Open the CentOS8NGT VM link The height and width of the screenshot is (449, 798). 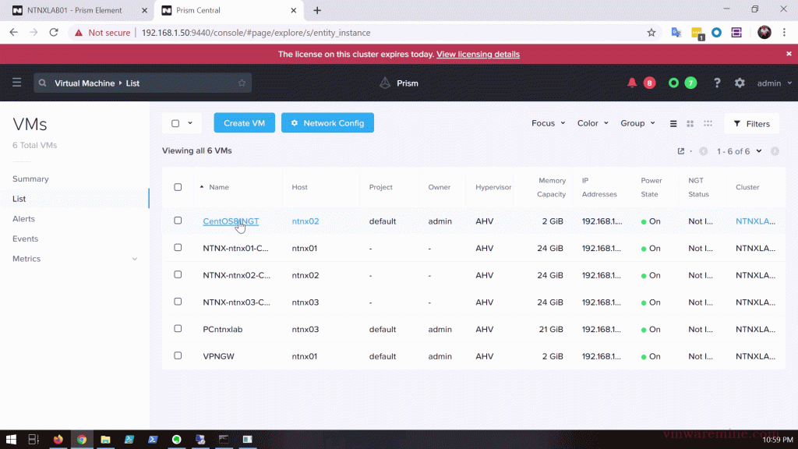pos(231,221)
